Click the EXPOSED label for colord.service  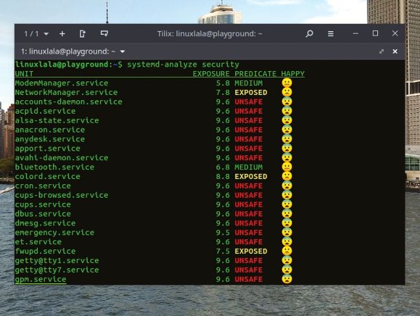[x=251, y=176]
